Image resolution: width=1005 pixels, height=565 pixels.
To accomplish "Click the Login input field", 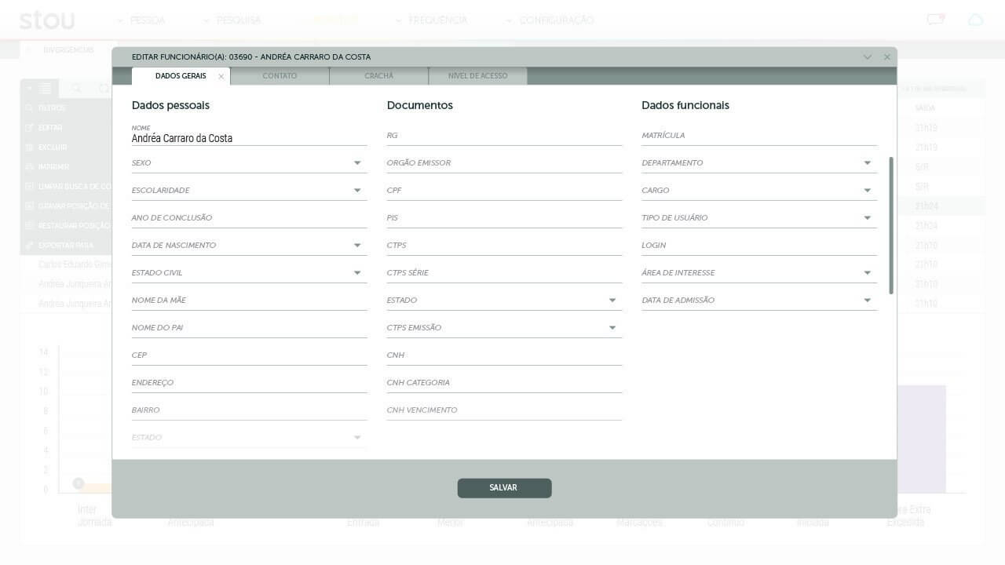I will 759,246.
